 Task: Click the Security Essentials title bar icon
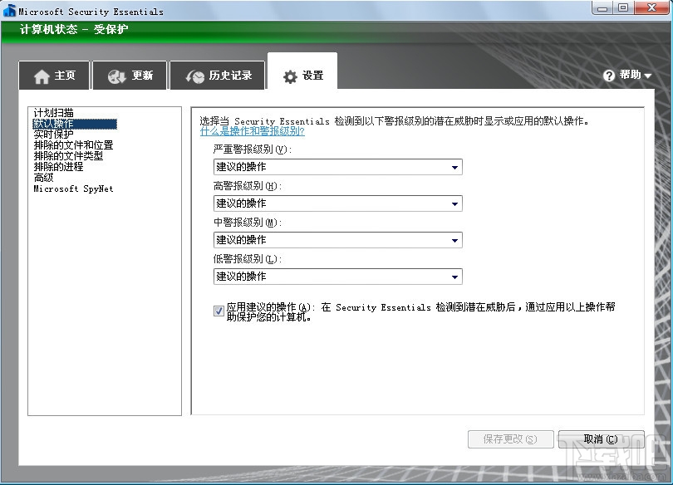(x=9, y=8)
